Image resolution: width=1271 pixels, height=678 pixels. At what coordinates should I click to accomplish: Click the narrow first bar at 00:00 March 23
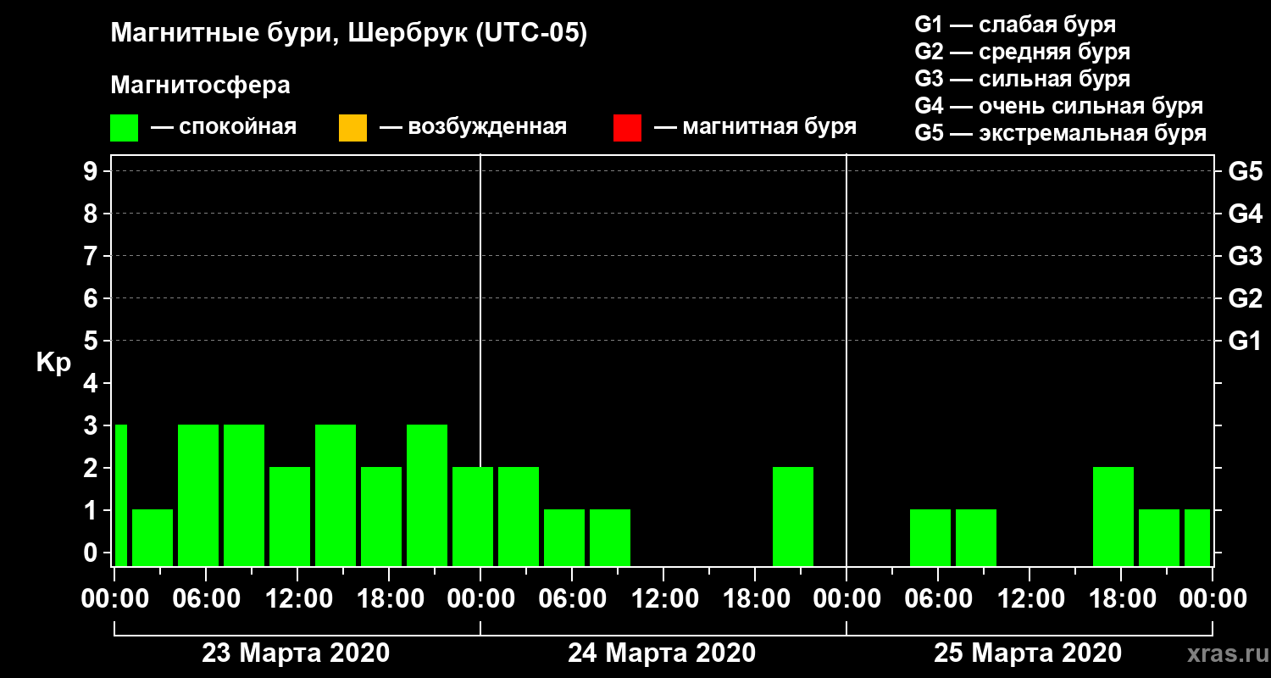click(120, 495)
